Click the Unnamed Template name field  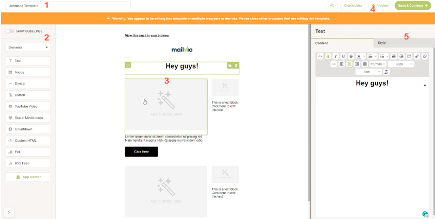click(x=68, y=6)
